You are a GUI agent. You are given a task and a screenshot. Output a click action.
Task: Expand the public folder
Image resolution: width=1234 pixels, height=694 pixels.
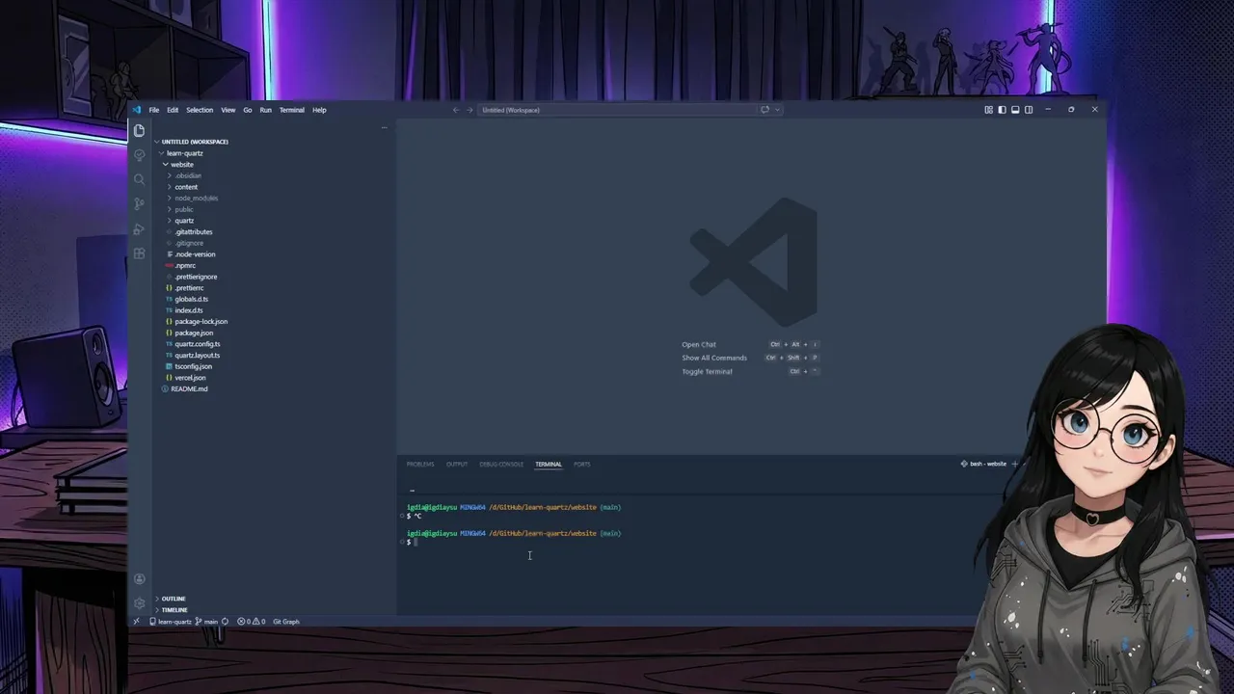pyautogui.click(x=184, y=209)
